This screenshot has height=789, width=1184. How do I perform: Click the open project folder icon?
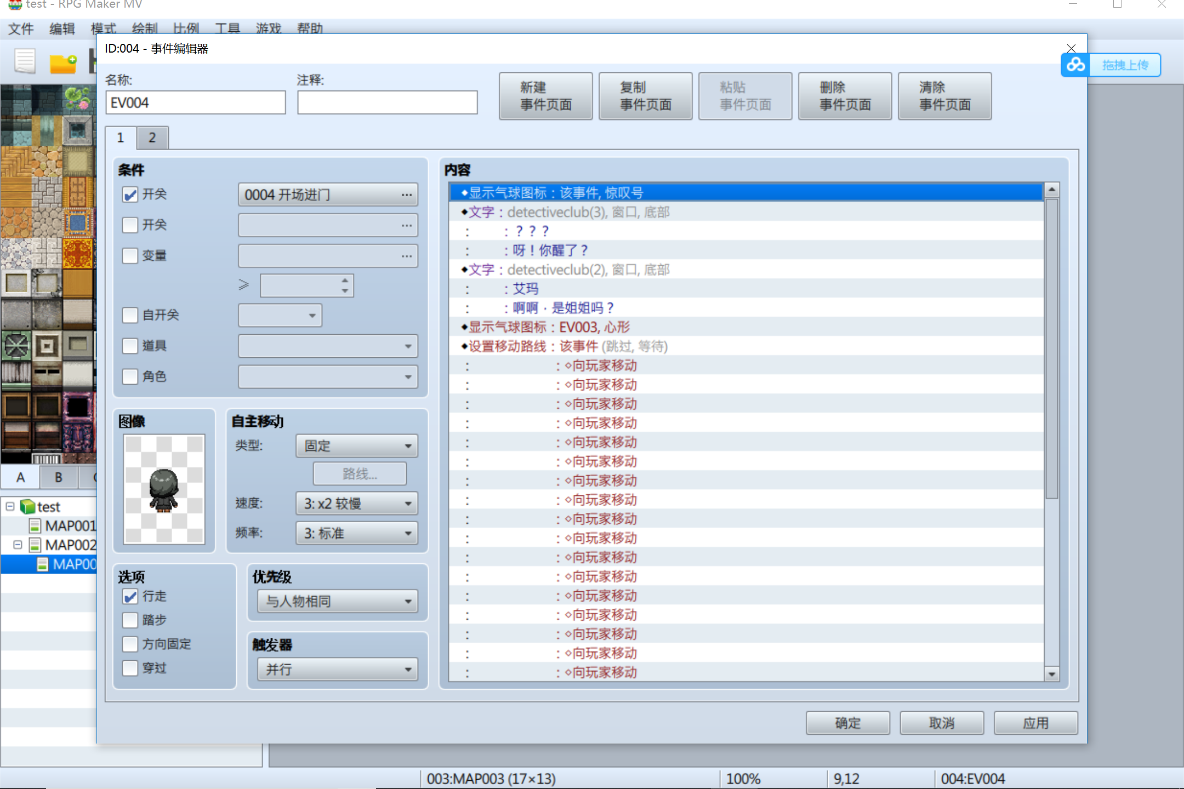63,64
